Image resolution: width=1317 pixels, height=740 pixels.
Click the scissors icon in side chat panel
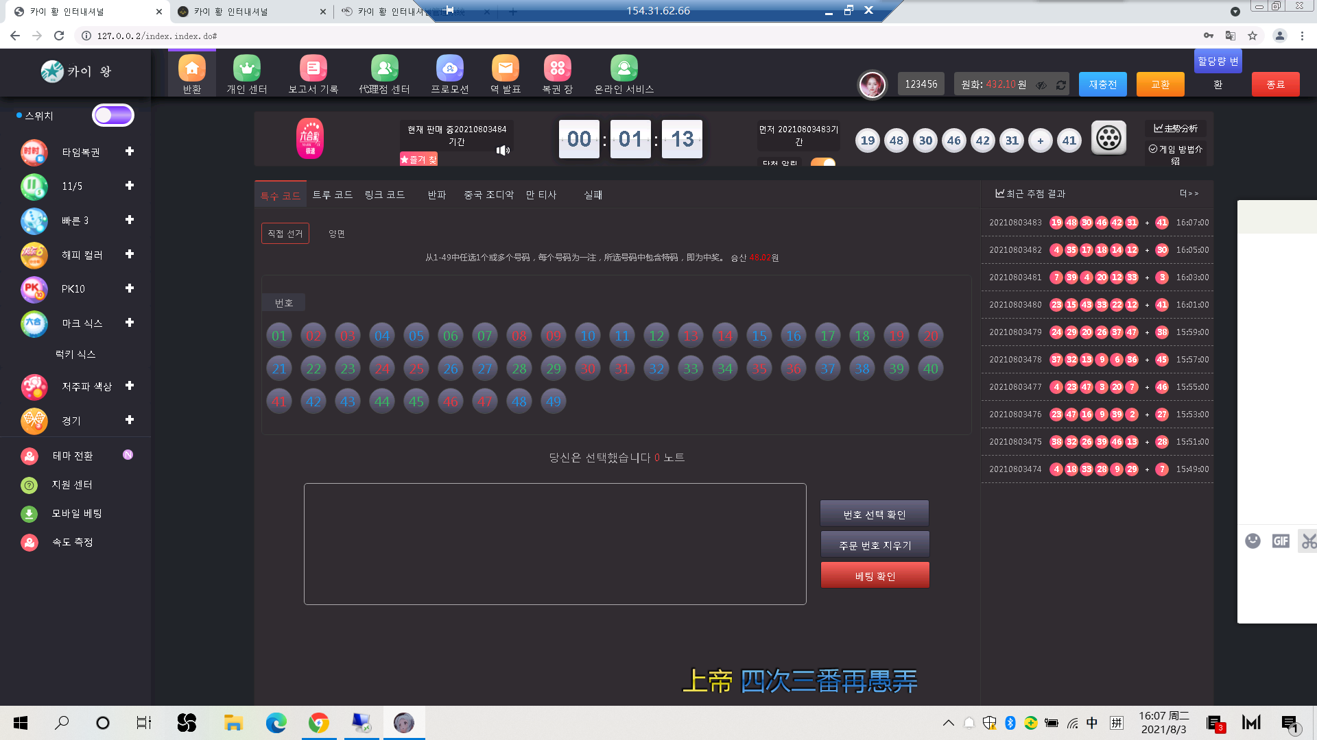(x=1309, y=541)
